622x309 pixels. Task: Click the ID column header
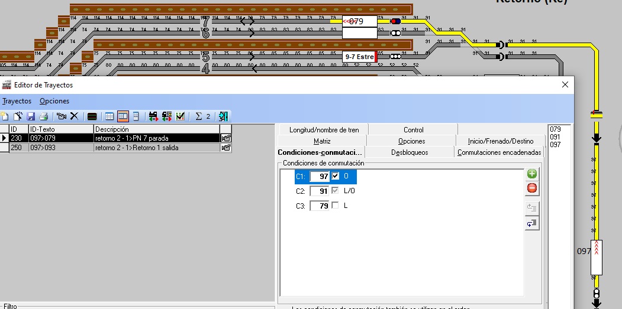[x=19, y=129]
